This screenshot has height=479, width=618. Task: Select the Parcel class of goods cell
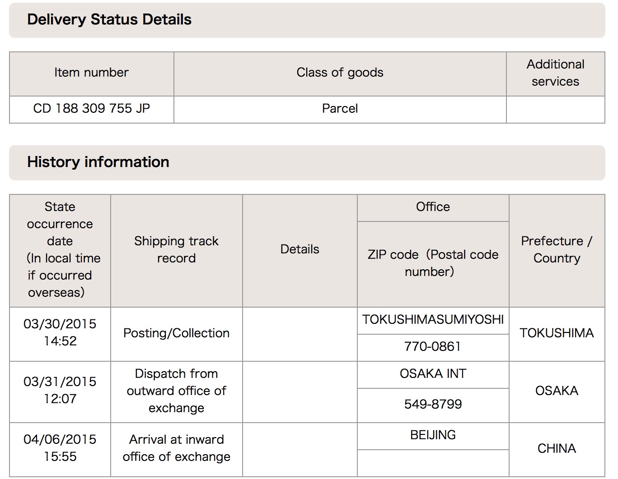pos(340,109)
